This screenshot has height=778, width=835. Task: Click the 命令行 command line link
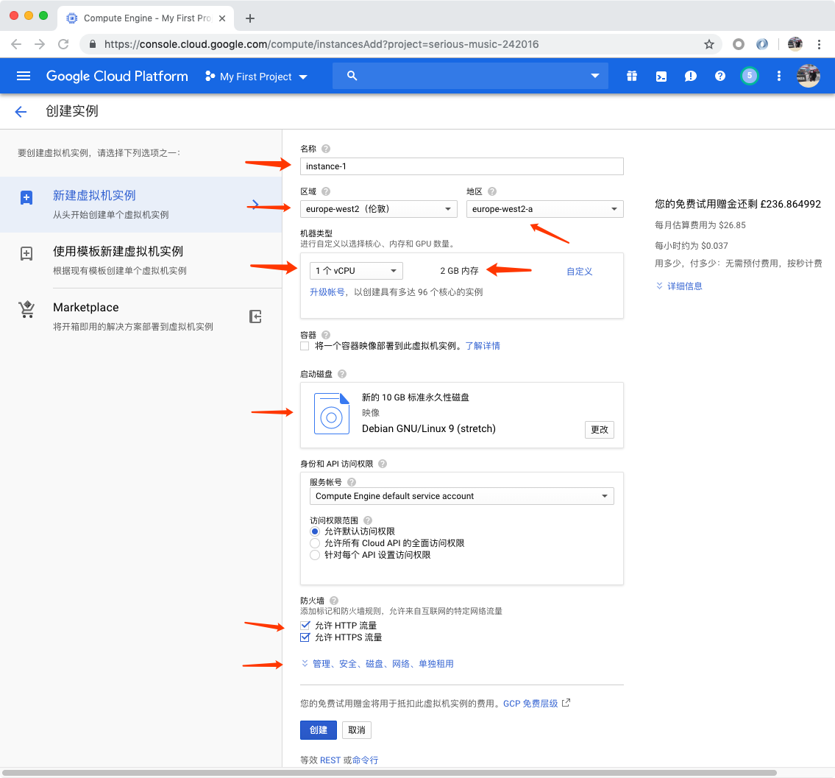pos(366,760)
